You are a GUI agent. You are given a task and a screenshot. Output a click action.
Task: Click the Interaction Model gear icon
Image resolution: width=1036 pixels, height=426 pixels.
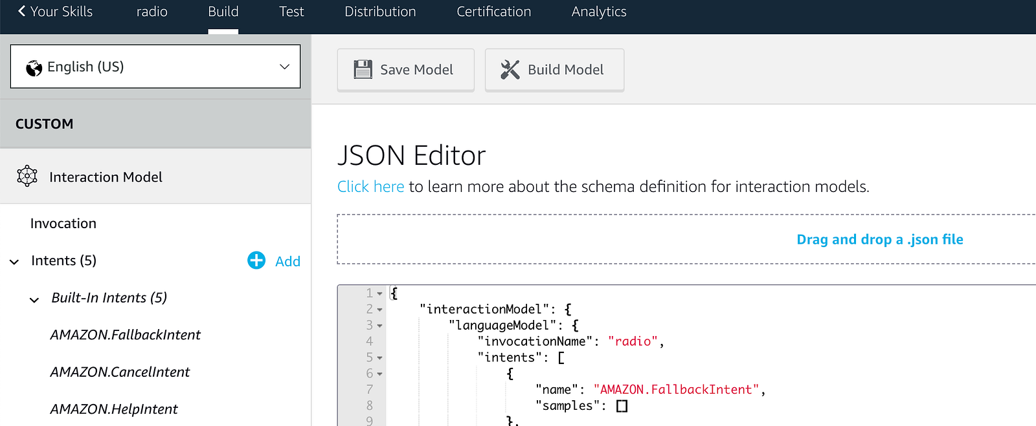click(x=27, y=176)
